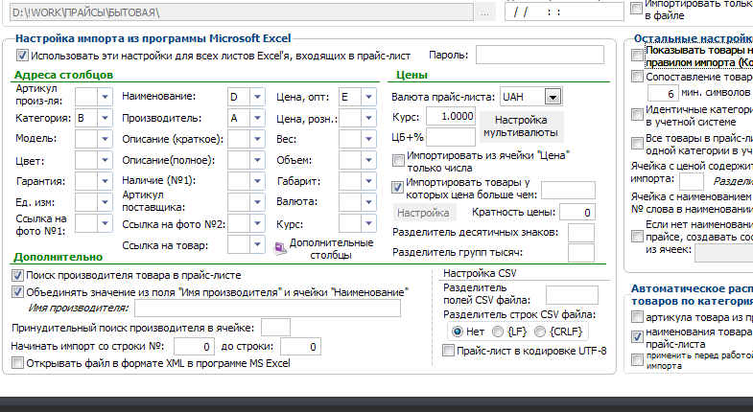The width and height of the screenshot is (753, 412).
Task: Open 'Цвет' column dropdown
Action: (105, 160)
